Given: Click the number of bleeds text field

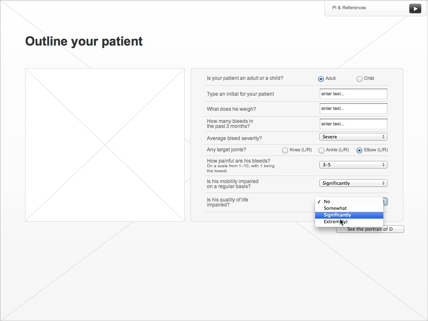Looking at the screenshot, I should (x=353, y=124).
